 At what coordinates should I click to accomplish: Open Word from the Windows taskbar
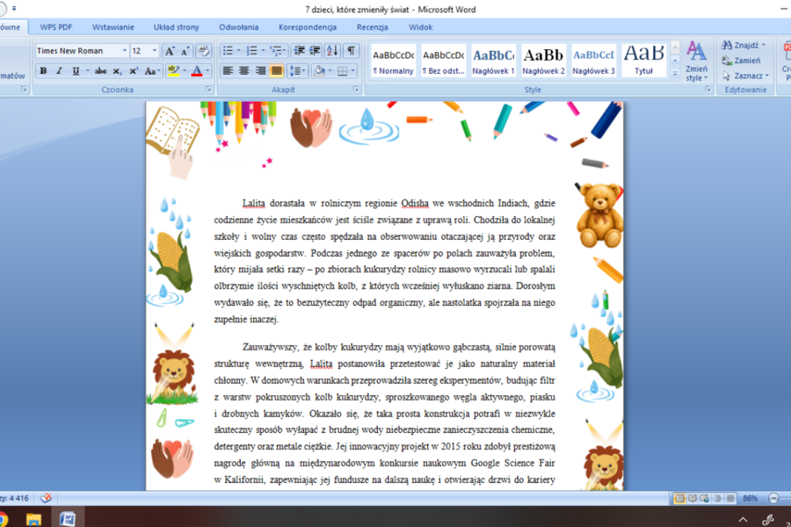[x=67, y=518]
